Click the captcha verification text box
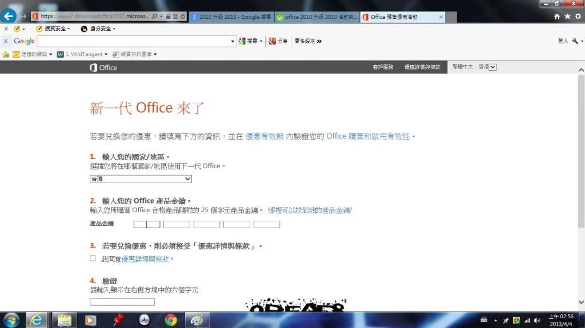The image size is (585, 328). coord(122,302)
